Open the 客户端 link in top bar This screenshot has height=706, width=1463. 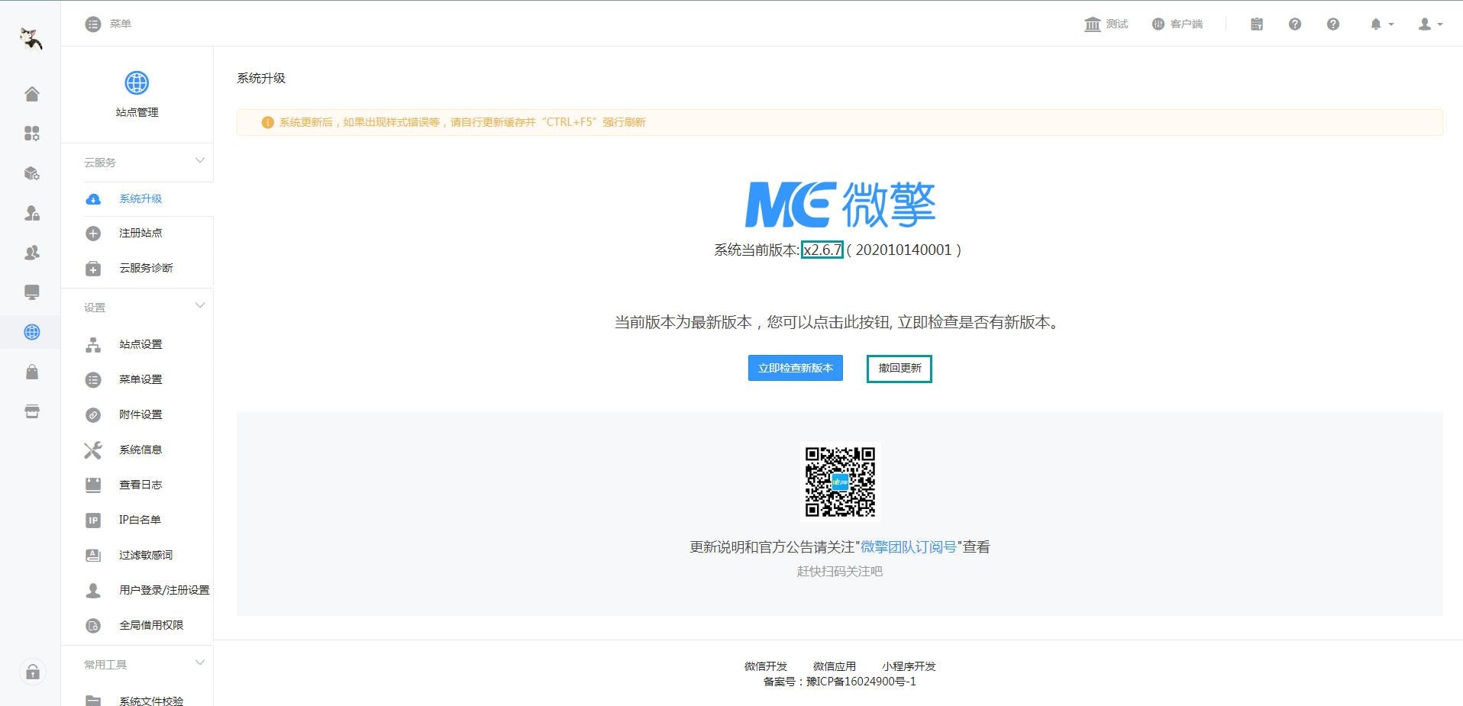click(1177, 24)
